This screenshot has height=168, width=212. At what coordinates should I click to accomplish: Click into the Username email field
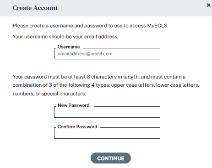pyautogui.click(x=107, y=54)
